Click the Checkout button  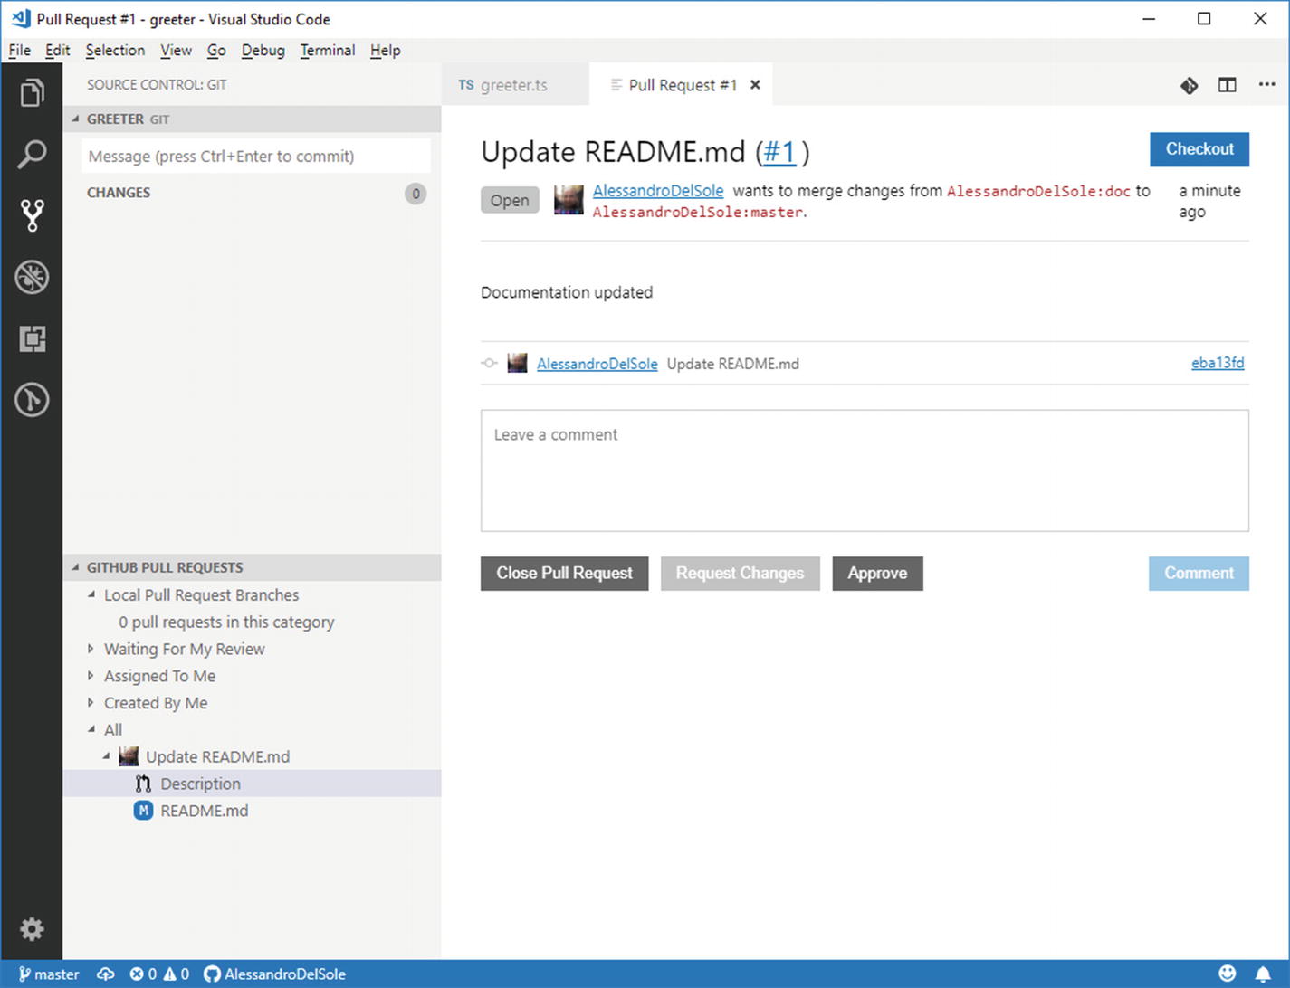point(1199,149)
